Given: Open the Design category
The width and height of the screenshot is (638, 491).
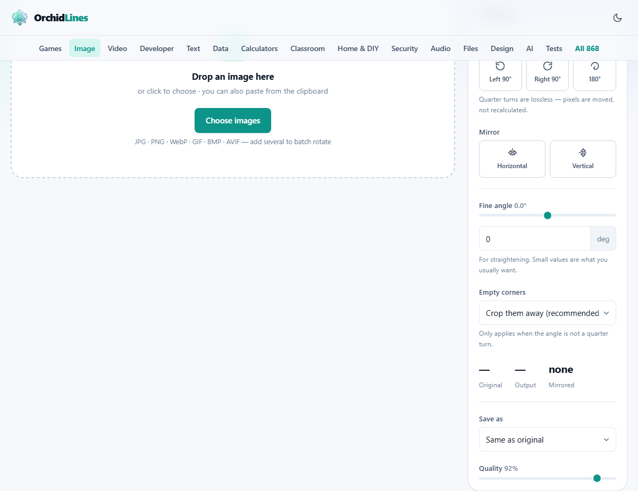Looking at the screenshot, I should 502,48.
